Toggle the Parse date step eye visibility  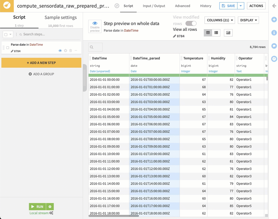point(60,50)
